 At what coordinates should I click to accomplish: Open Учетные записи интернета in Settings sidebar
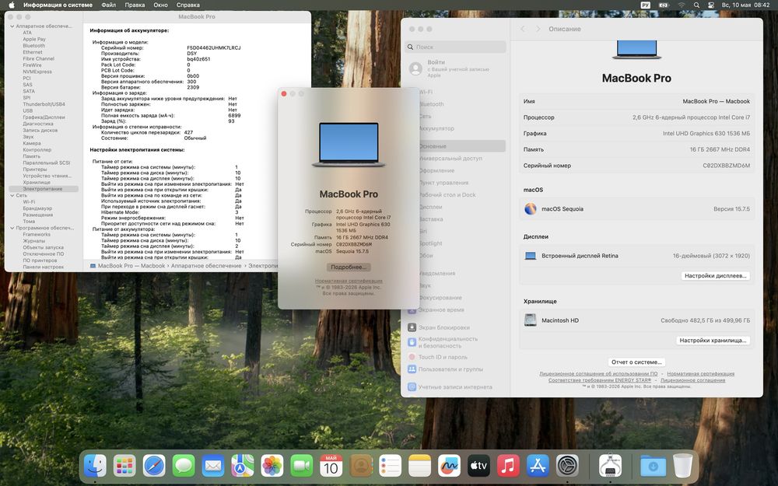click(450, 386)
